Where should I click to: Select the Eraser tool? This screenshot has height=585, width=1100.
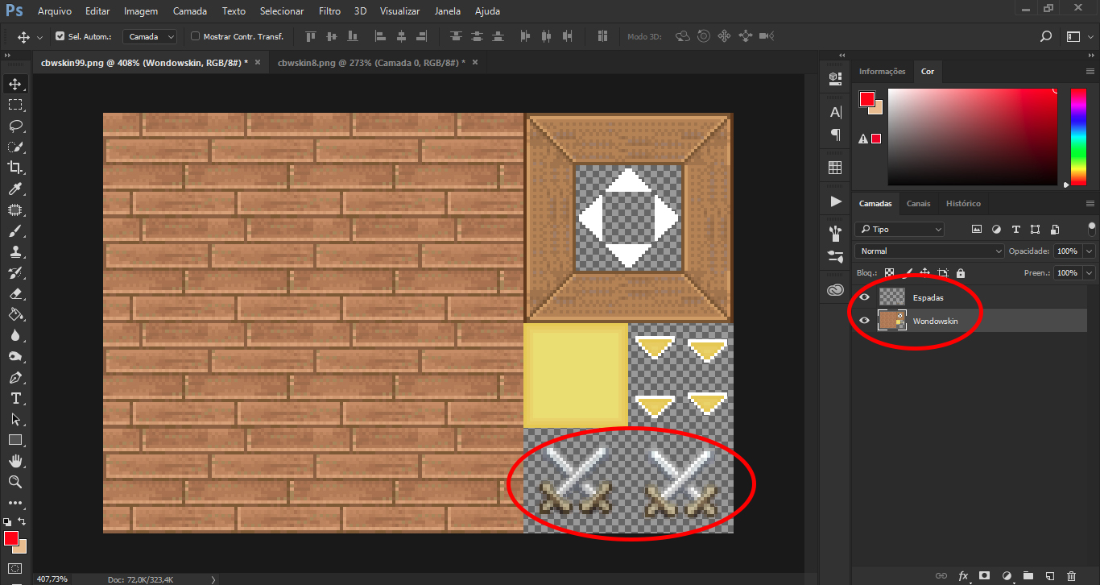pos(15,293)
